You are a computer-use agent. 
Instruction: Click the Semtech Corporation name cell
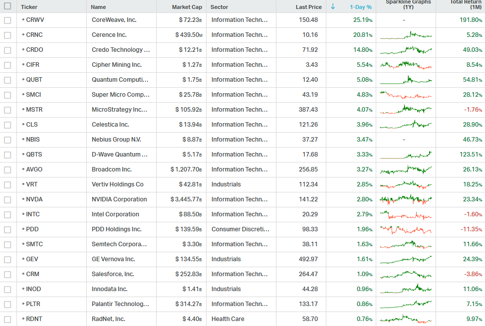119,244
